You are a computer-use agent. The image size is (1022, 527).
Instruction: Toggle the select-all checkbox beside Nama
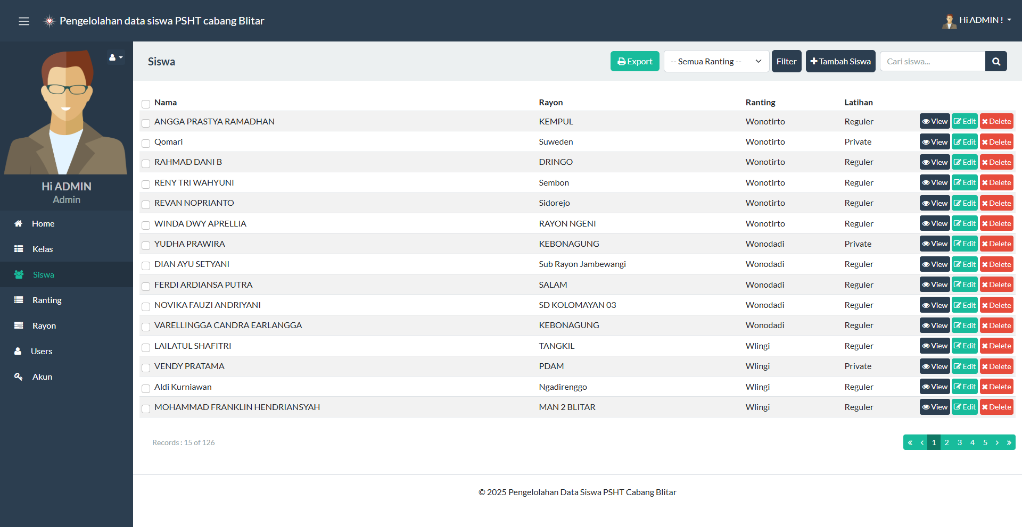coord(146,104)
